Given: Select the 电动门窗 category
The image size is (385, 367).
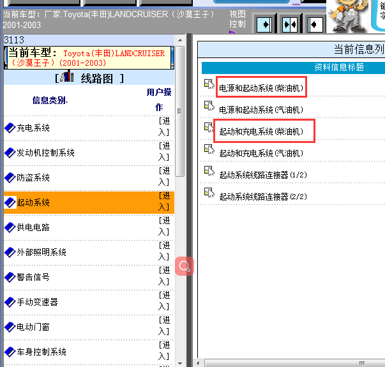Looking at the screenshot, I should point(33,327).
